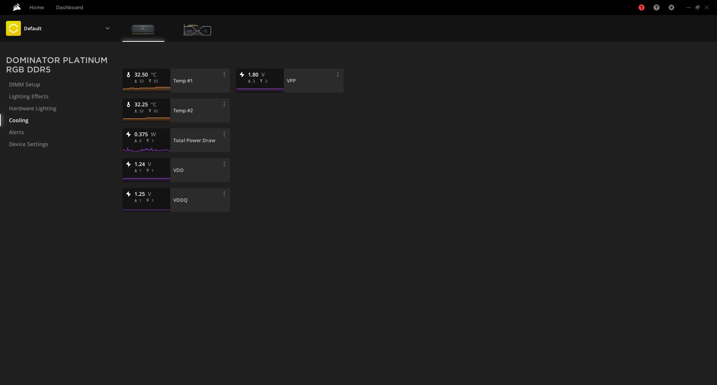Click the Temp #2 sensor label
Screen dimensions: 717x385
[x=183, y=110]
